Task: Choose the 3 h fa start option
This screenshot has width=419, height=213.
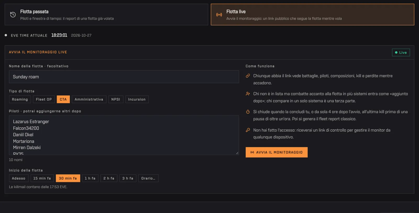Action: (x=128, y=178)
